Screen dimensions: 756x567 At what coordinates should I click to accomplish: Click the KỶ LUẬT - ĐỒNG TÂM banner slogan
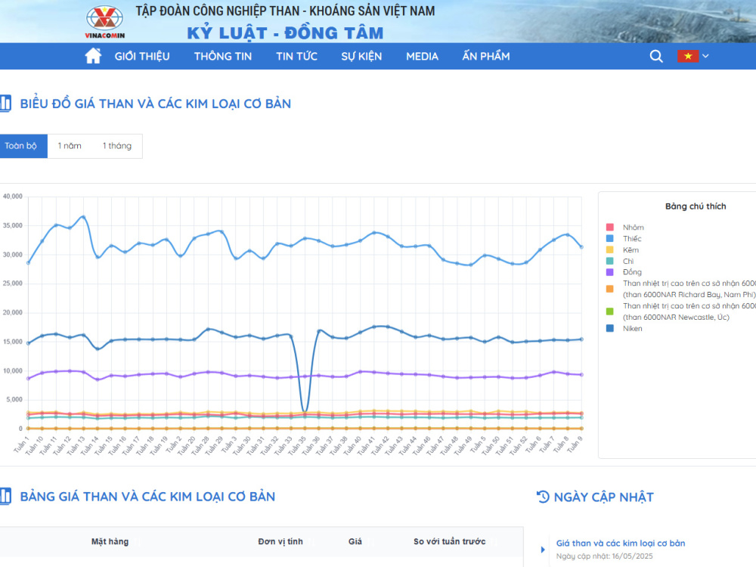pyautogui.click(x=286, y=33)
